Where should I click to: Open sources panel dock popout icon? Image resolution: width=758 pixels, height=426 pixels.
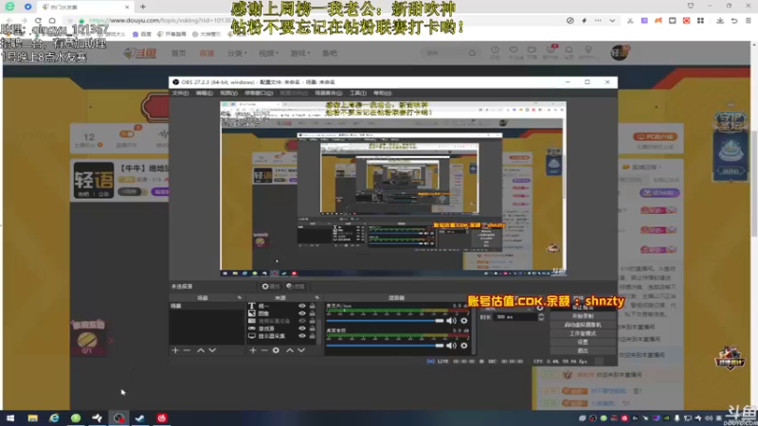tap(317, 298)
